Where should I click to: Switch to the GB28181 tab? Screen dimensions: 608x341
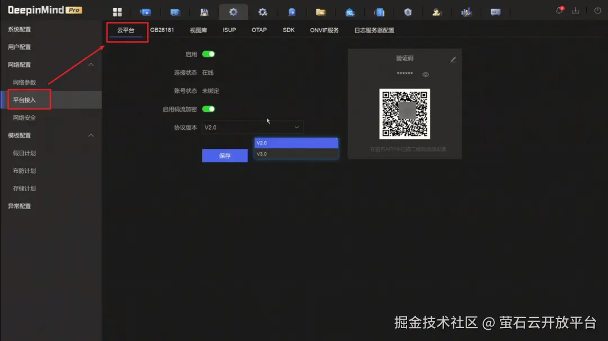click(x=163, y=30)
